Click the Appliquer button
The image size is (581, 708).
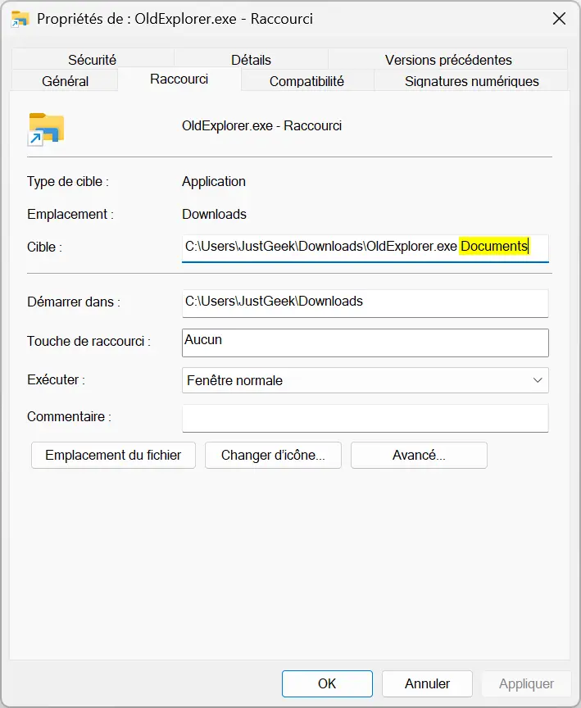pyautogui.click(x=526, y=683)
